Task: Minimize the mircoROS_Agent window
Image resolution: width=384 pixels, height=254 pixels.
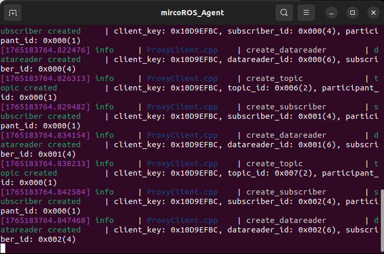Action: tap(331, 13)
